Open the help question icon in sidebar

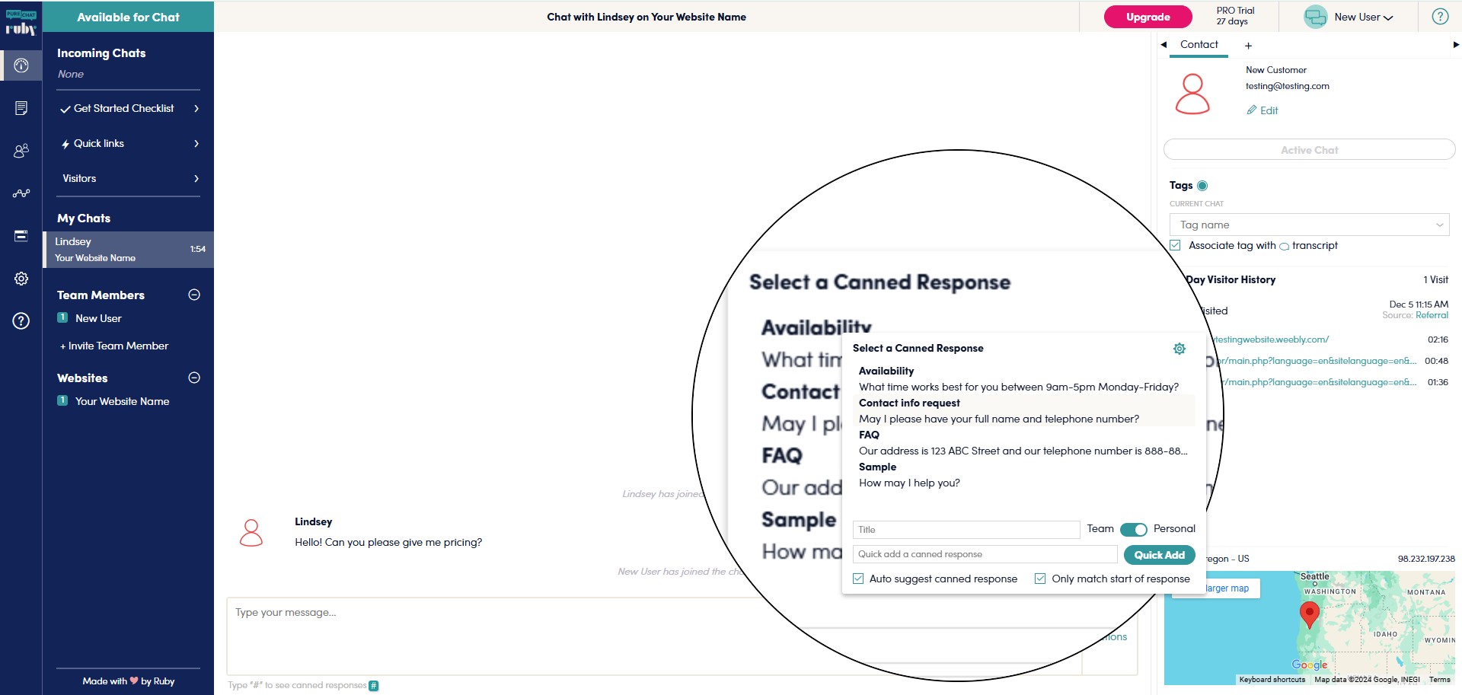[21, 320]
